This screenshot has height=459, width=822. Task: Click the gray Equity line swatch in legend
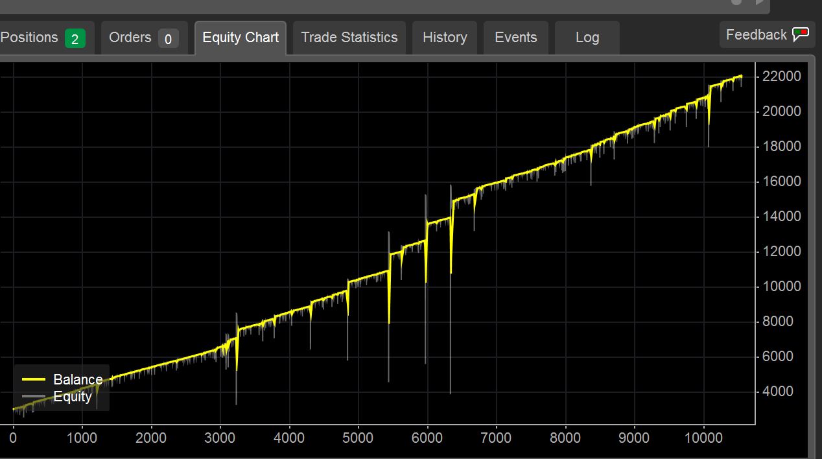pos(34,396)
